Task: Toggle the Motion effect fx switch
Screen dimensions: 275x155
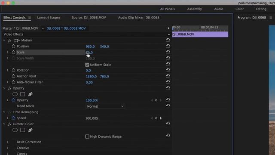Action: (x=9, y=40)
